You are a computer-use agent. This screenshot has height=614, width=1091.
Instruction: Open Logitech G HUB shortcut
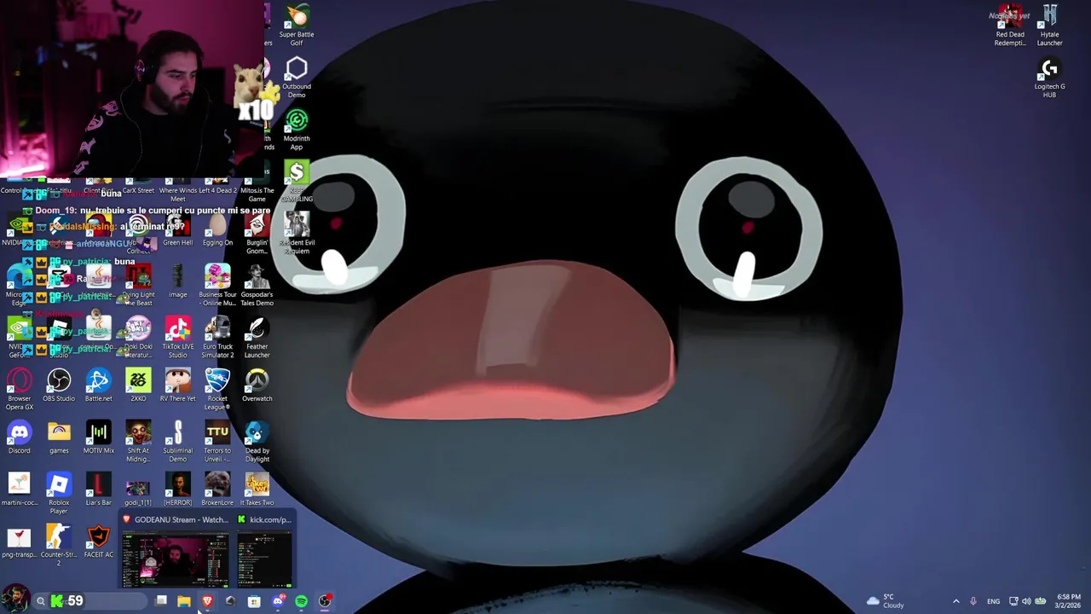coord(1049,78)
